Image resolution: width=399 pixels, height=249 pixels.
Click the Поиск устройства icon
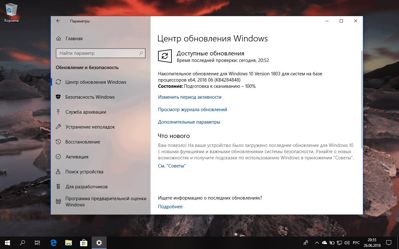click(x=59, y=171)
